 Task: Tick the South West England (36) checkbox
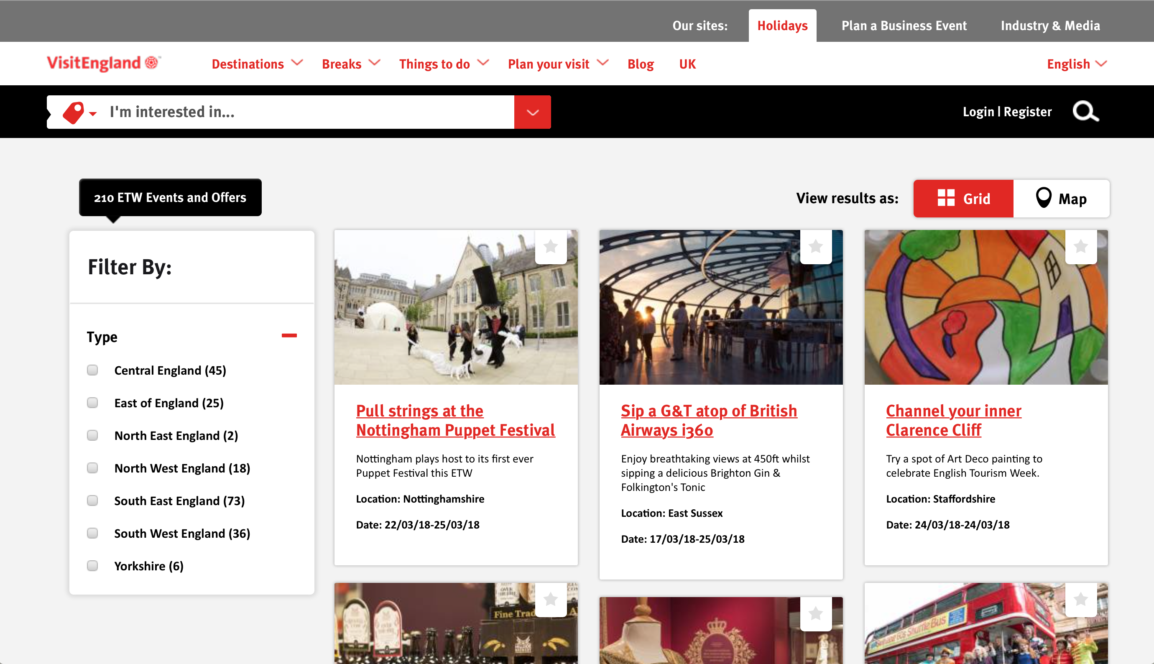click(92, 533)
